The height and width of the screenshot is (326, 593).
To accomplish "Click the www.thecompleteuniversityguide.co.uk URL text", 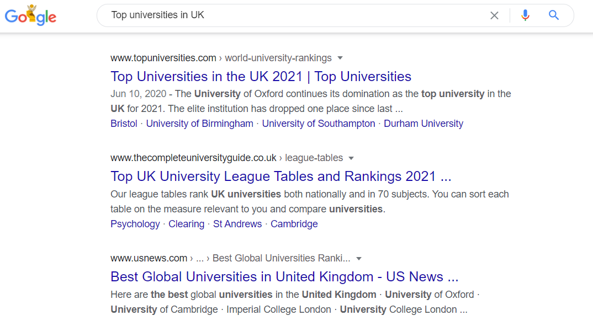I will point(193,158).
